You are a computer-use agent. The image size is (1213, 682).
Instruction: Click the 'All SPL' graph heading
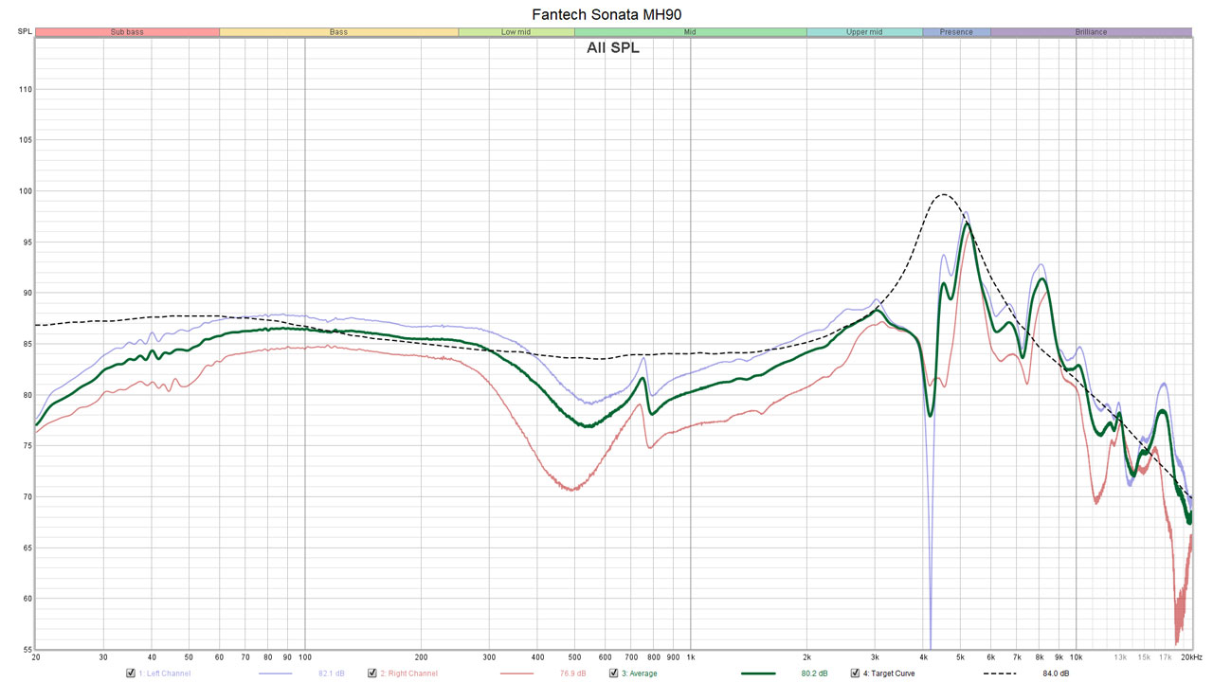[613, 47]
